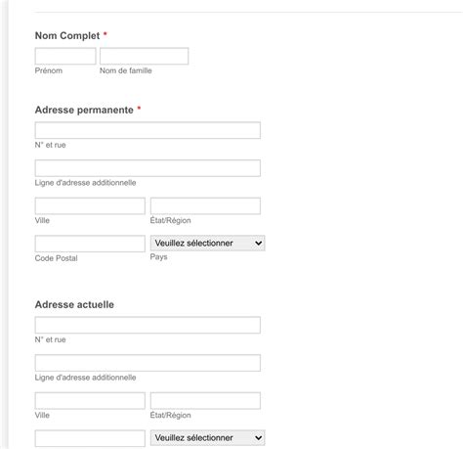Image resolution: width=463 pixels, height=449 pixels.
Task: Focus N° et rue field under Adresse actuelle
Action: coord(147,325)
